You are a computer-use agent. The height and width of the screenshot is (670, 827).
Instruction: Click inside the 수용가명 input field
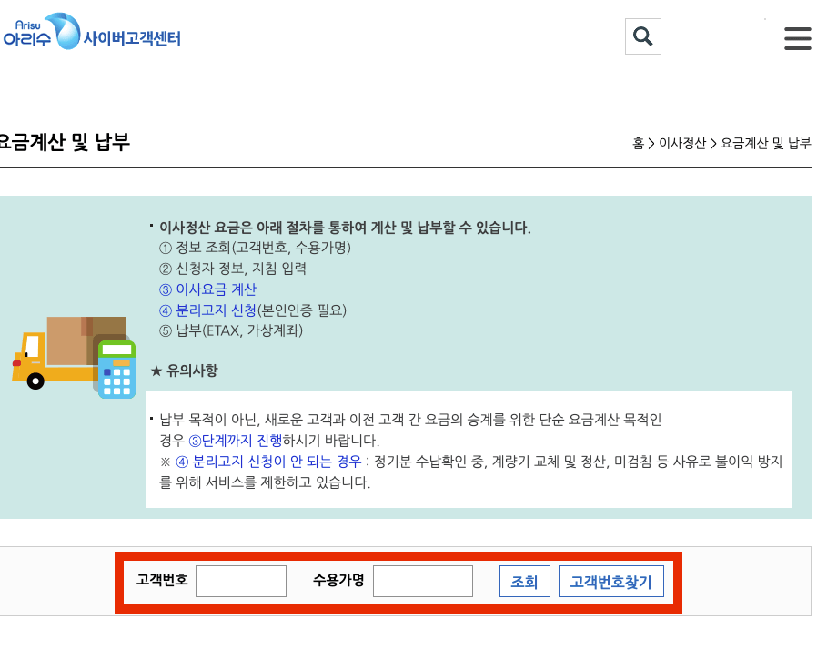click(422, 581)
